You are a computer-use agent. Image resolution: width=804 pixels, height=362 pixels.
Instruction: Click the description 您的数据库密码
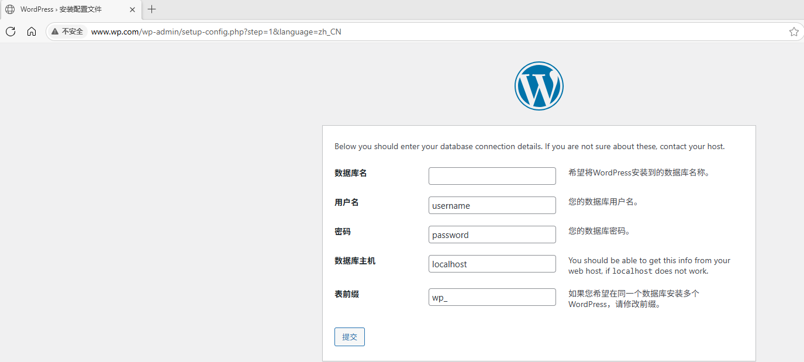tap(599, 231)
